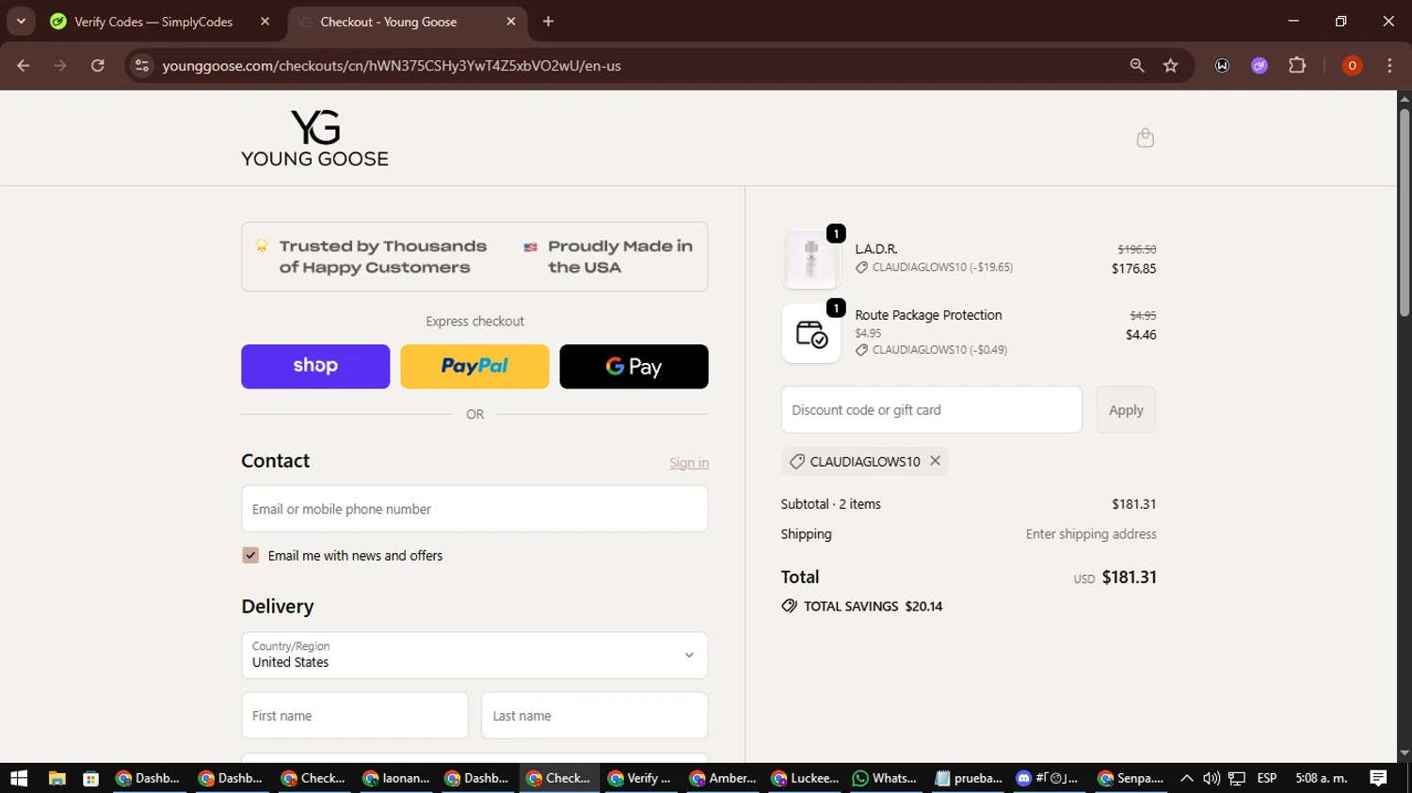The height and width of the screenshot is (793, 1412).
Task: Open the Senpa Chrome taskbar window
Action: (x=1131, y=778)
